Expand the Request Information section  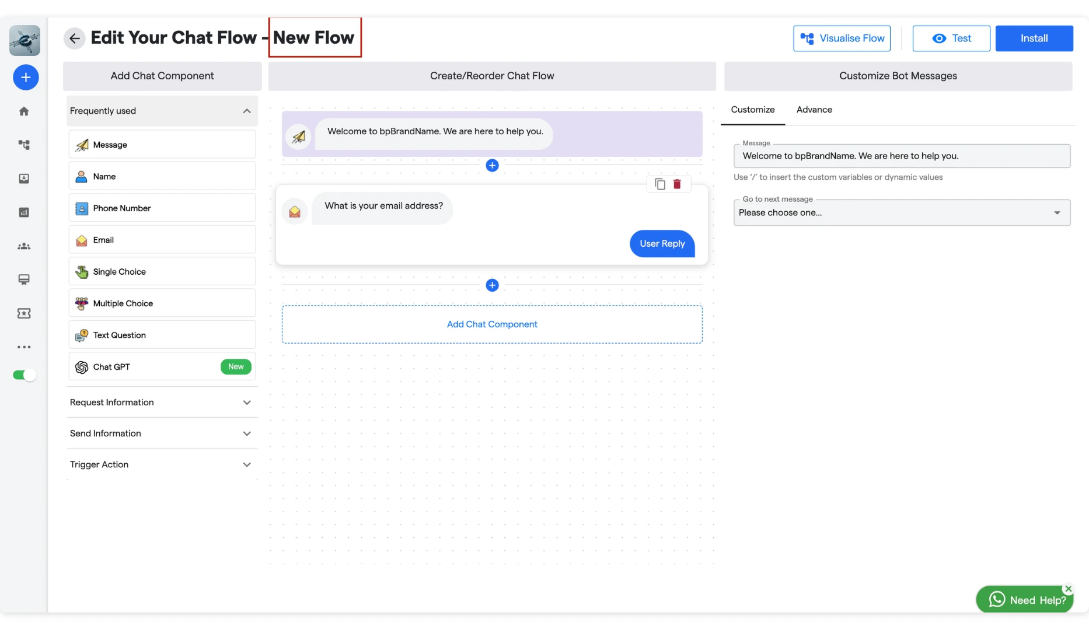pos(162,402)
